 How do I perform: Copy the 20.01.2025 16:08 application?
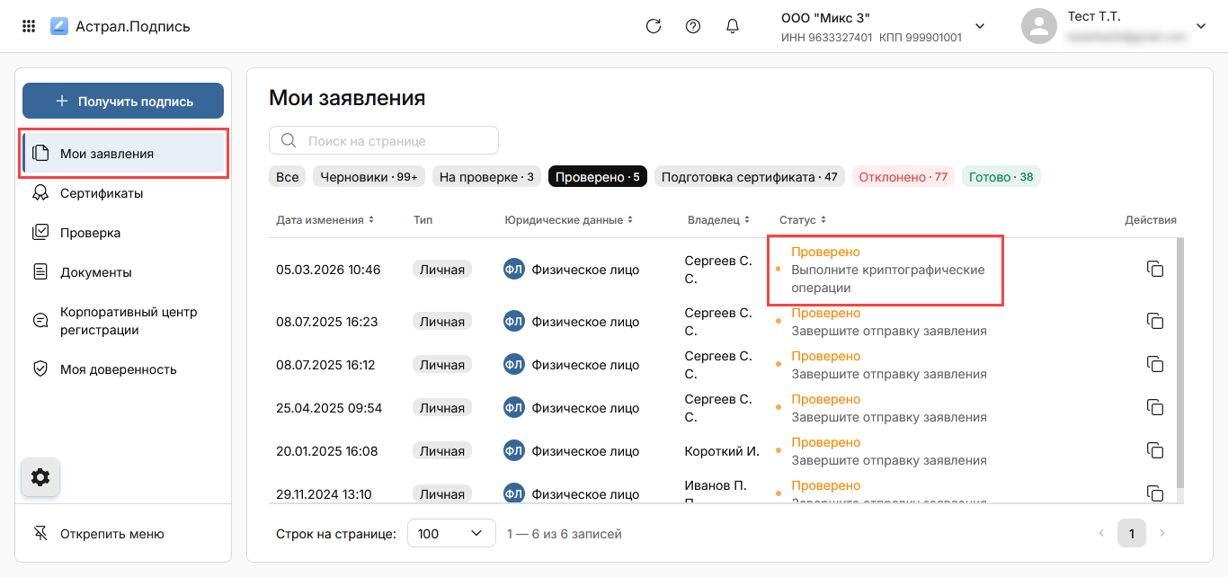click(x=1155, y=450)
